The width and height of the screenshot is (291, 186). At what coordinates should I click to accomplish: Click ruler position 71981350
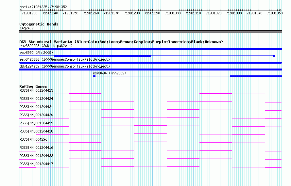[275, 13]
